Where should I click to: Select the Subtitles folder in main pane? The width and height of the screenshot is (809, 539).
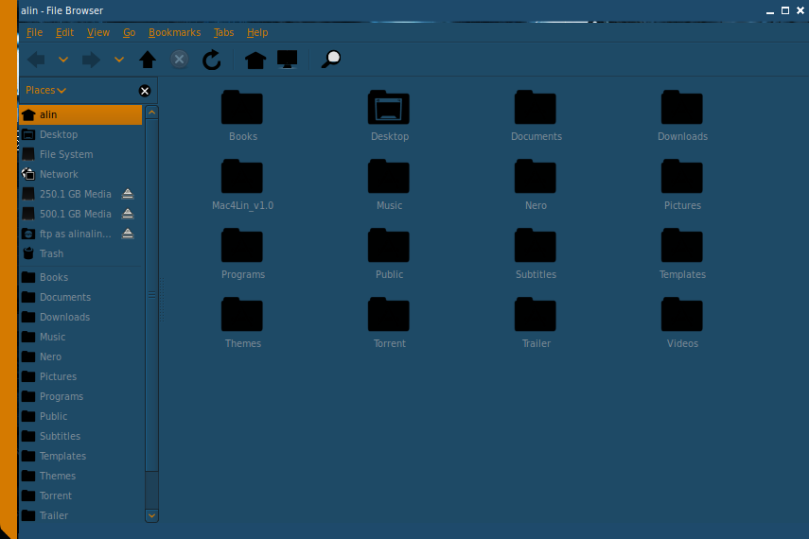[x=536, y=246]
